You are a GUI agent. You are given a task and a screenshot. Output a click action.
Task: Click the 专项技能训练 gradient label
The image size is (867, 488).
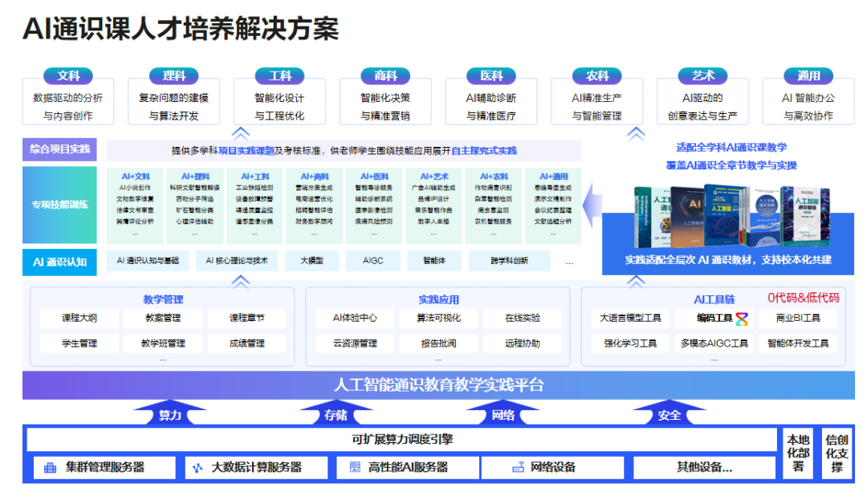point(59,205)
